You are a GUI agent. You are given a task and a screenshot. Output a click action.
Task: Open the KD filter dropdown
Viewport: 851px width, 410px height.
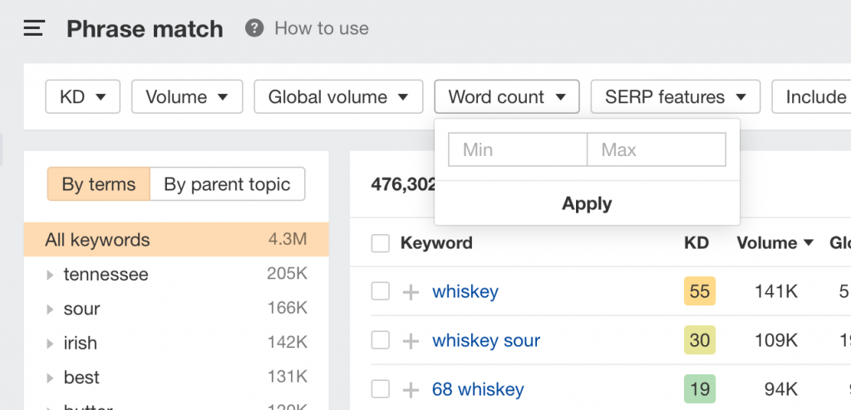82,97
